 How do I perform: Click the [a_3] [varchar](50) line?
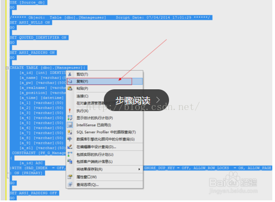coord(42,113)
